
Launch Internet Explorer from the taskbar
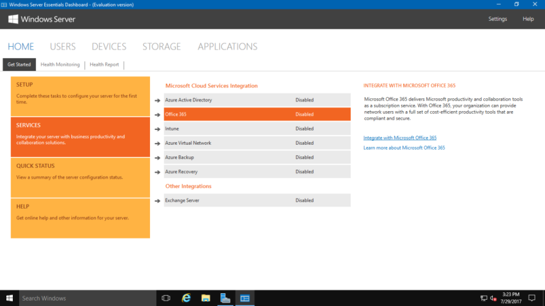[x=186, y=298]
